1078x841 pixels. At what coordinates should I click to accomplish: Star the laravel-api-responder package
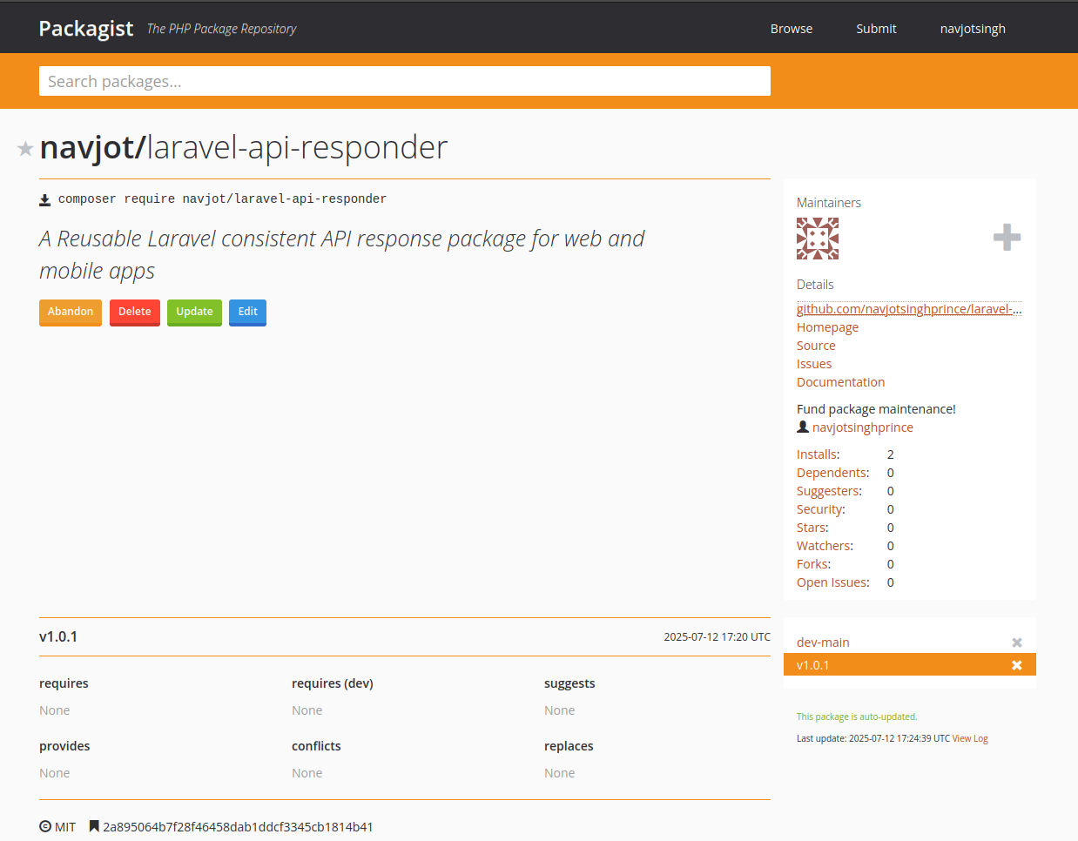(25, 149)
